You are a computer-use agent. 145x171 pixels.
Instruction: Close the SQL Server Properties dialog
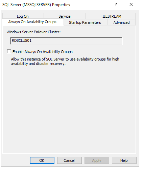click(131, 4)
